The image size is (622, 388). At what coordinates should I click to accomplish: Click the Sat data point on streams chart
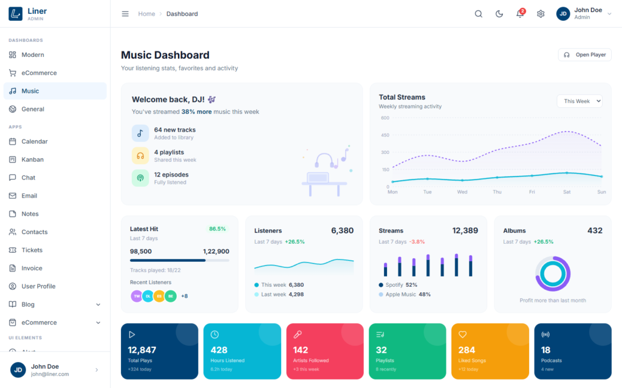(567, 173)
